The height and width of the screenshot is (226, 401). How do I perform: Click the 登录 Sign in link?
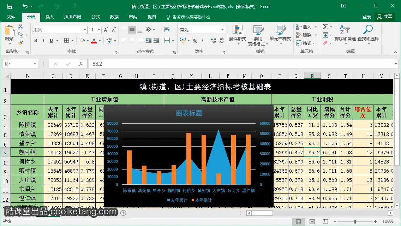366,17
